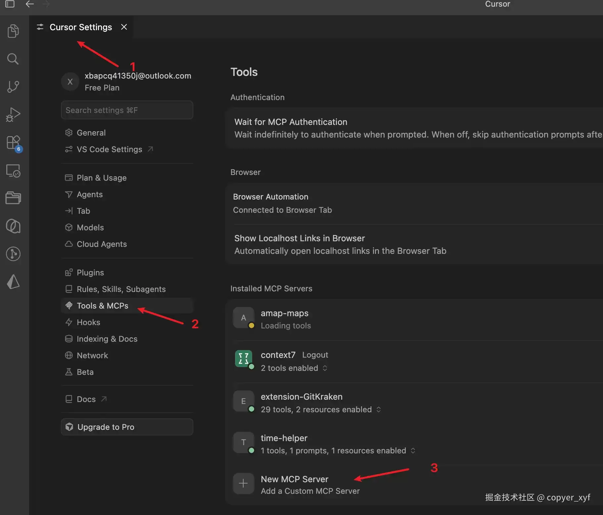The image size is (603, 515).
Task: Open Run and Debug icon
Action: pos(13,115)
